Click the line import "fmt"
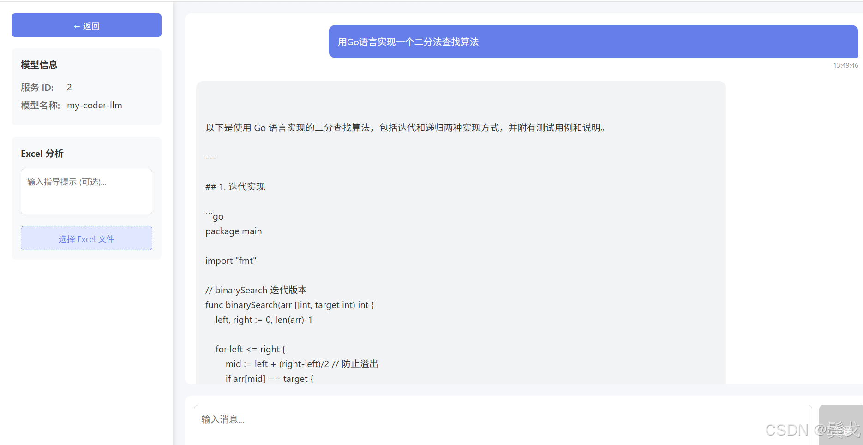Screen dimensions: 863x445 point(231,261)
